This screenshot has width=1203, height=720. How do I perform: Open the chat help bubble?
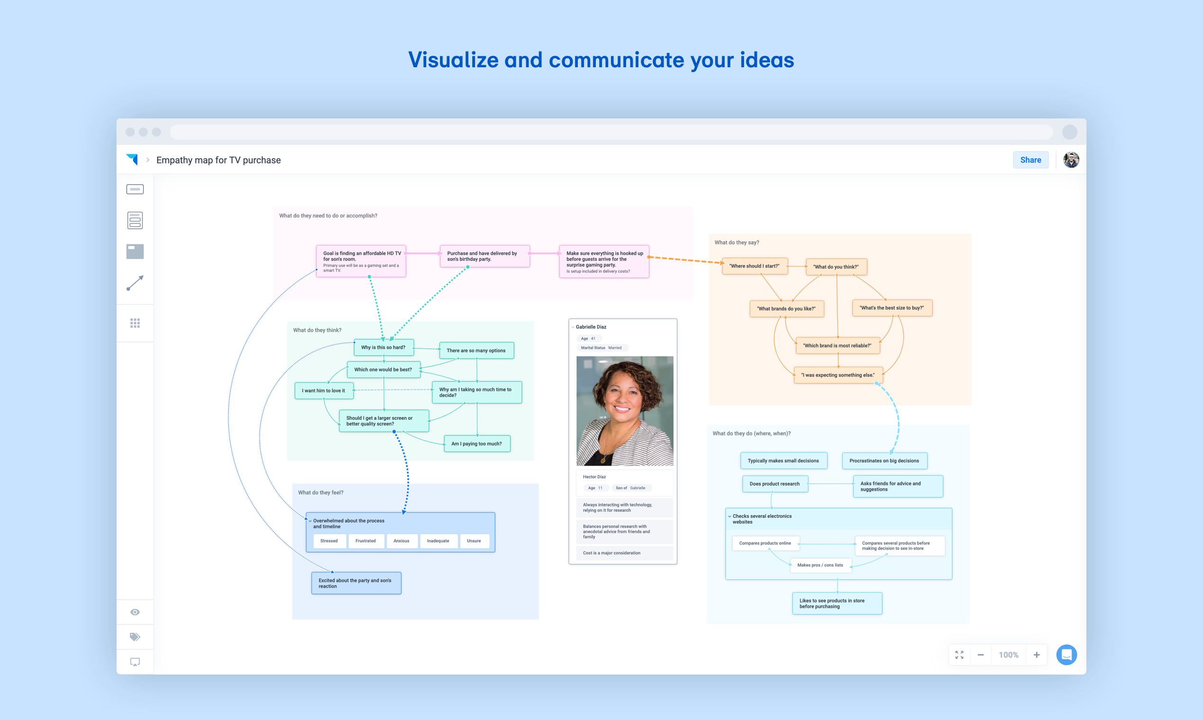click(x=1066, y=655)
